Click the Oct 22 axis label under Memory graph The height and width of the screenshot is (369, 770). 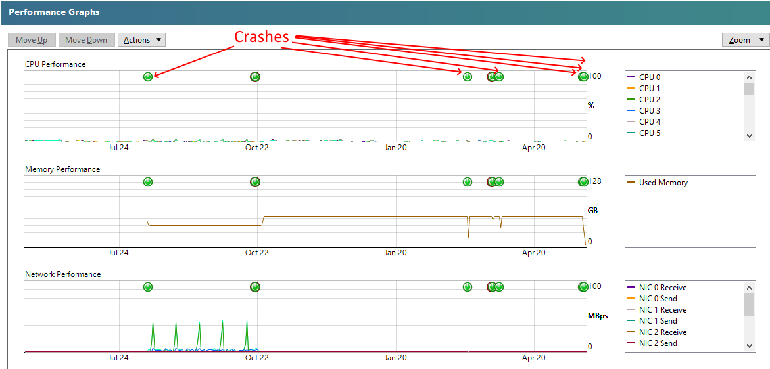point(257,253)
